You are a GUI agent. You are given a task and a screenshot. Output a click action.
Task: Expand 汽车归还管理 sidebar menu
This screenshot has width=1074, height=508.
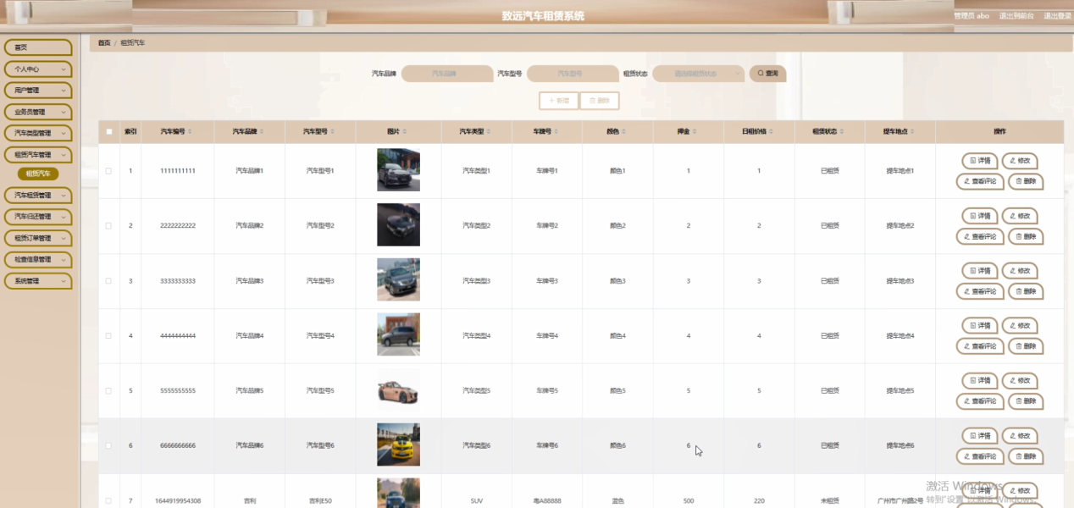(x=38, y=217)
